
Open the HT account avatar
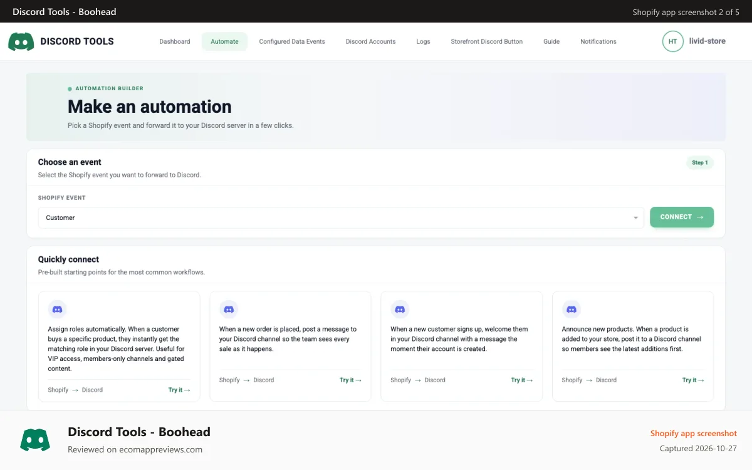pos(672,41)
